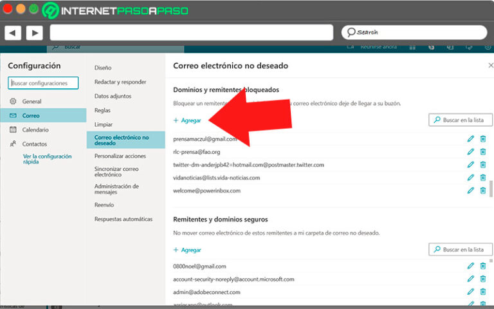
Task: Open Redactar y responder settings
Action: (x=120, y=82)
